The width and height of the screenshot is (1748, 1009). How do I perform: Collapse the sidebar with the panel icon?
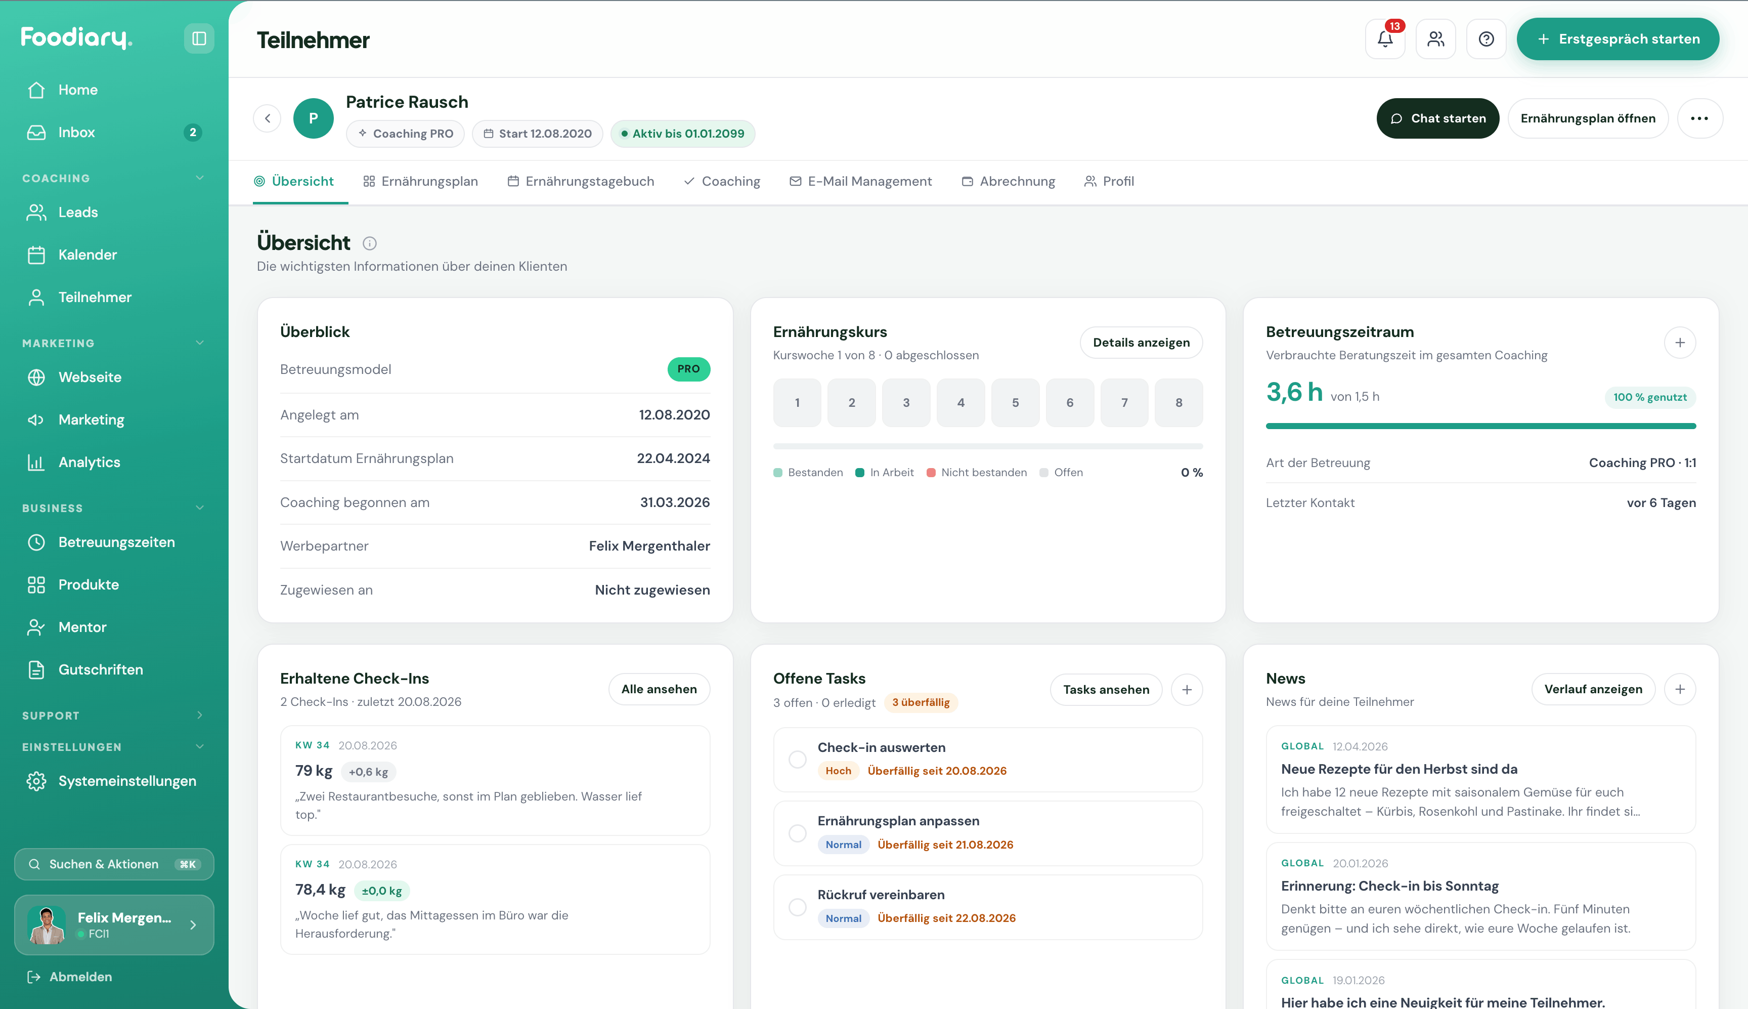click(x=199, y=38)
